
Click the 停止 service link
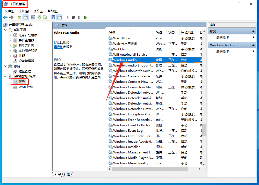[57, 42]
